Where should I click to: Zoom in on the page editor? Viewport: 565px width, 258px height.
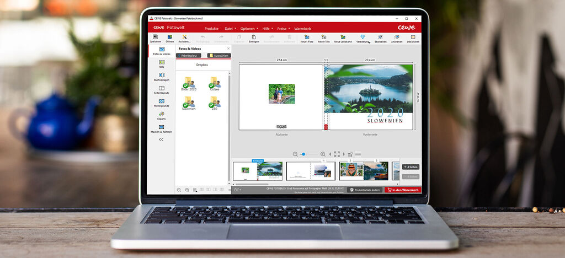point(323,154)
